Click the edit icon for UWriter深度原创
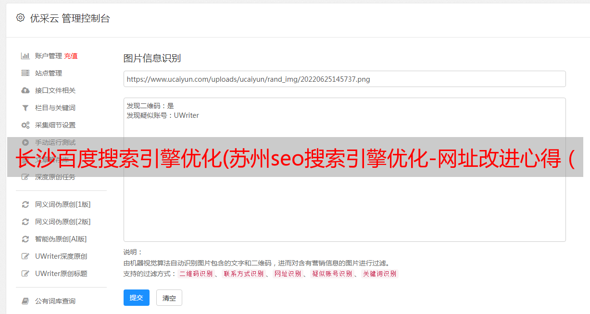 tap(25, 256)
